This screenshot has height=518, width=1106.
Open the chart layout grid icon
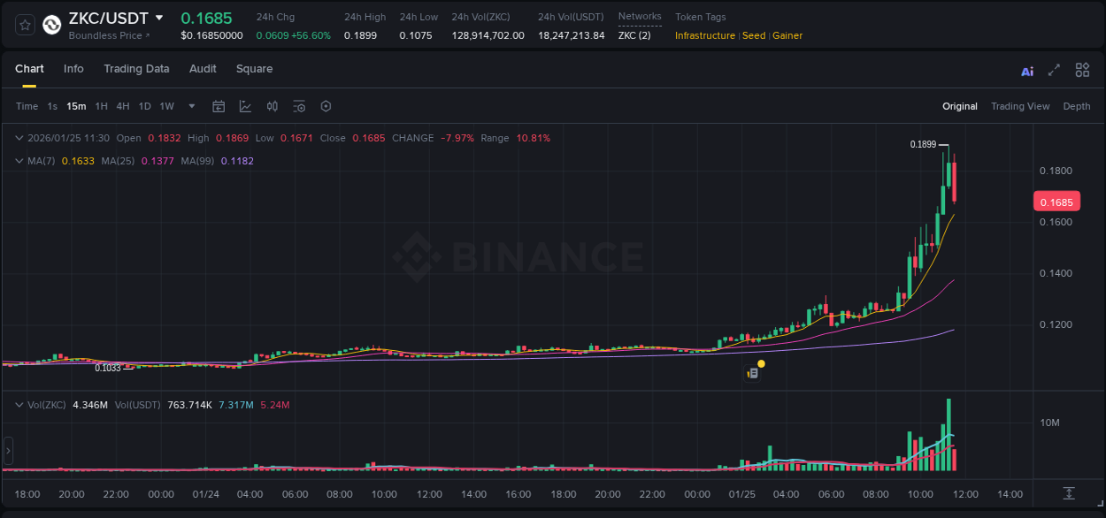point(1082,70)
